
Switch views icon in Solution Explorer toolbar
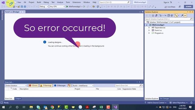(x=156, y=16)
